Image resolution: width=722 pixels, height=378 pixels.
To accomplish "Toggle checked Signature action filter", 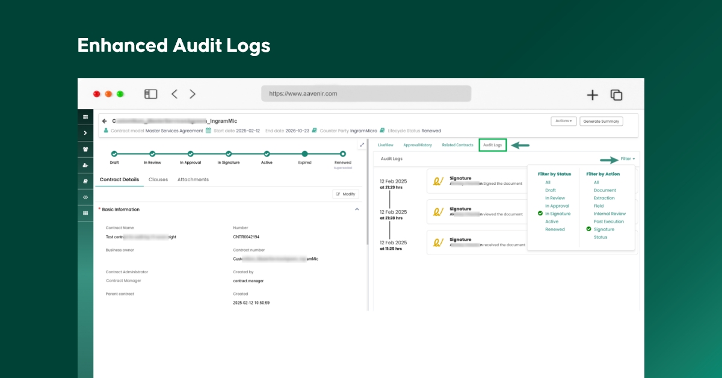I will [x=604, y=229].
